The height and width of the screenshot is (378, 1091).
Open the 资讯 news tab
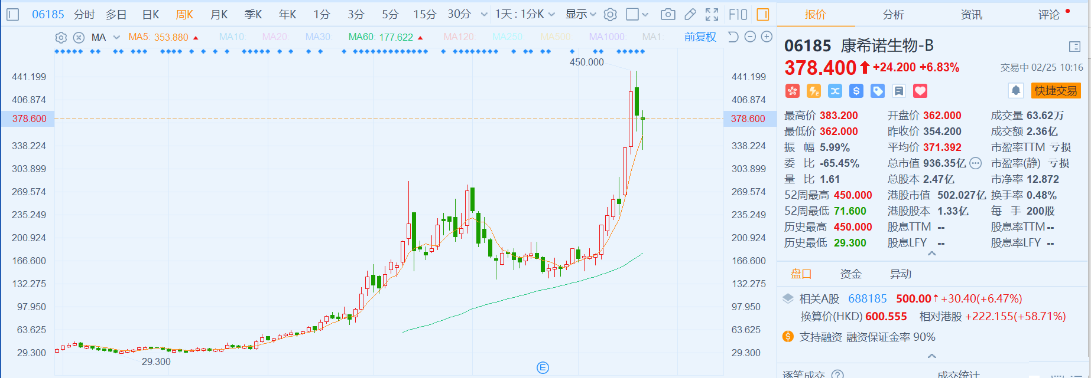click(971, 15)
